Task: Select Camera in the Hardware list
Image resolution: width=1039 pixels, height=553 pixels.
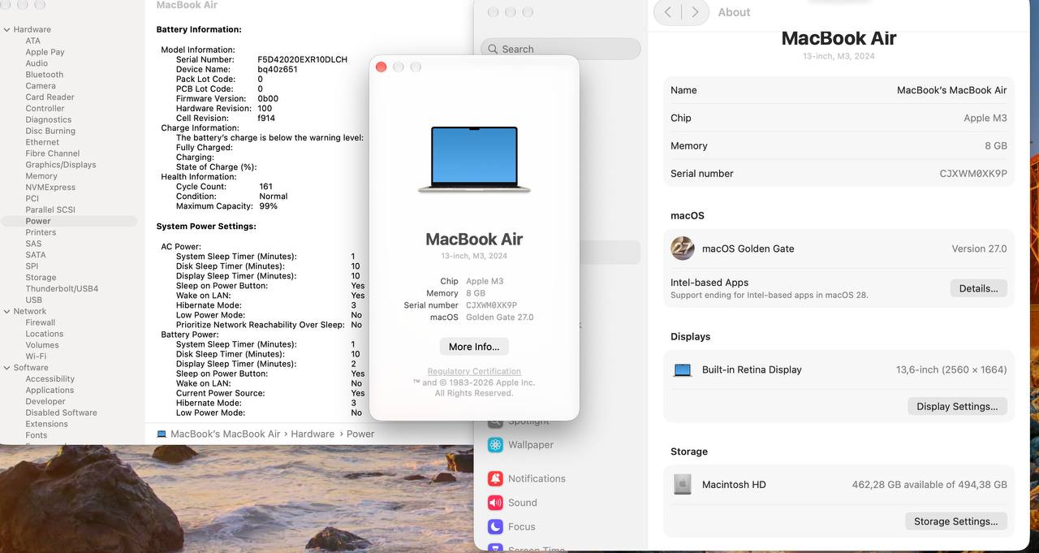Action: (41, 86)
